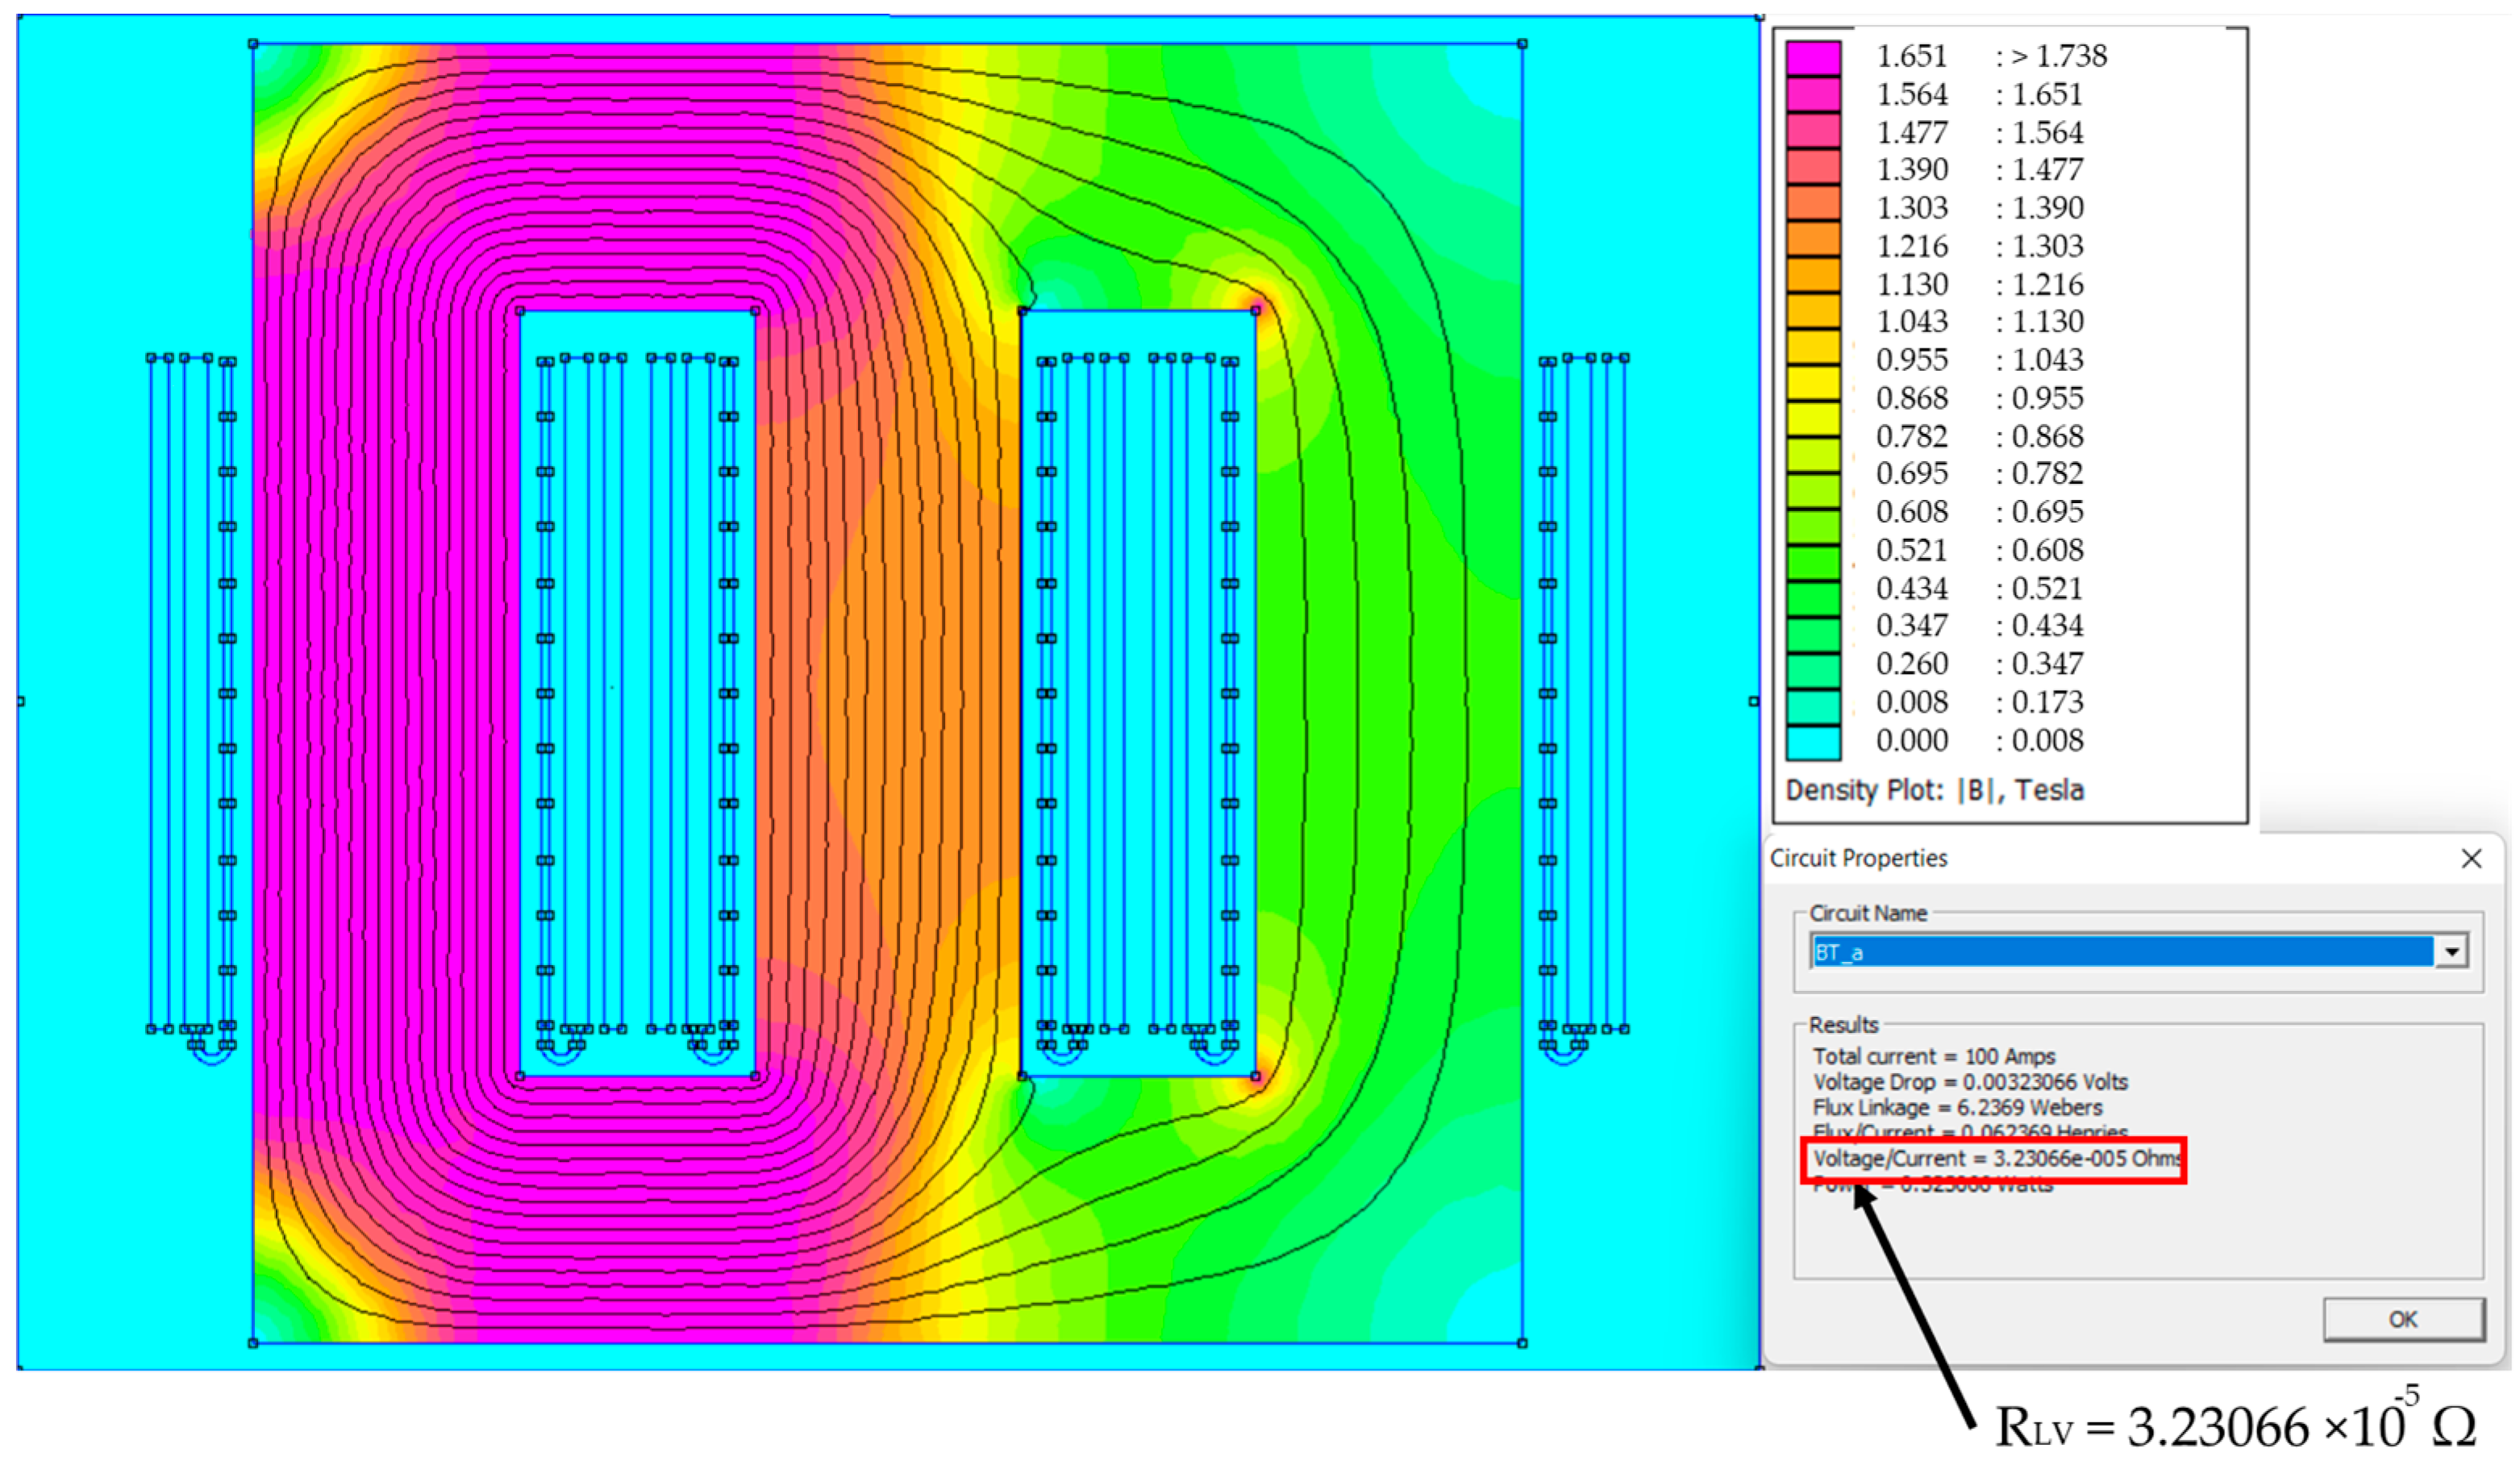Select the Flux Linkage = 6.2369 Webers text
Image resolution: width=2520 pixels, height=1461 pixels.
click(1957, 1108)
